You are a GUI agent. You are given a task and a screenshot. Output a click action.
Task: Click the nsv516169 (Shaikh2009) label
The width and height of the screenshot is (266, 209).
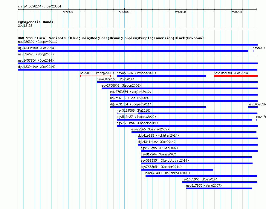[130, 98]
